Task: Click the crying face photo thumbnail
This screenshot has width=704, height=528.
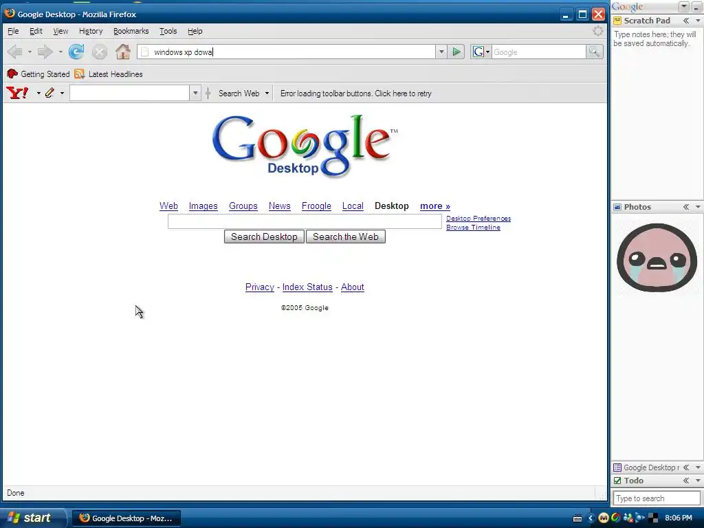Action: (x=657, y=258)
